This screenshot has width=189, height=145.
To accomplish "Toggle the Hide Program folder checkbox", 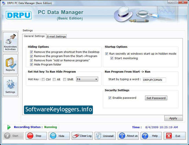I will tap(31, 64).
